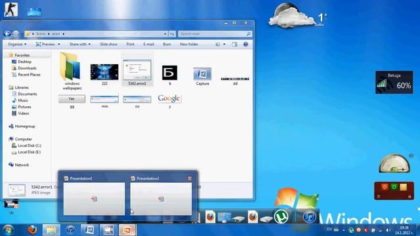Open the volume speaker tray icon
The width and height of the screenshot is (420, 236).
tap(388, 230)
